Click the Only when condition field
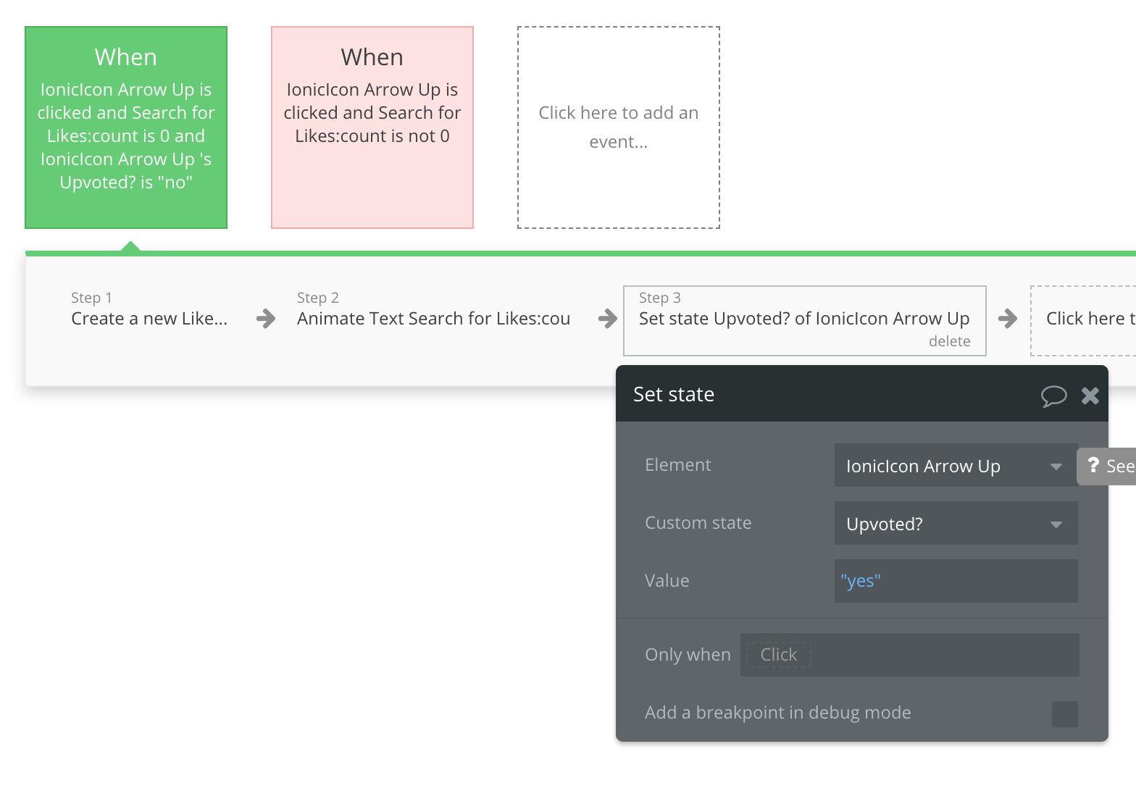 pyautogui.click(x=909, y=655)
